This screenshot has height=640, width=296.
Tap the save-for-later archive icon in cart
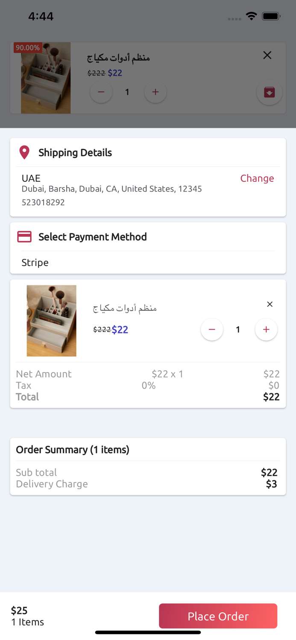(269, 92)
